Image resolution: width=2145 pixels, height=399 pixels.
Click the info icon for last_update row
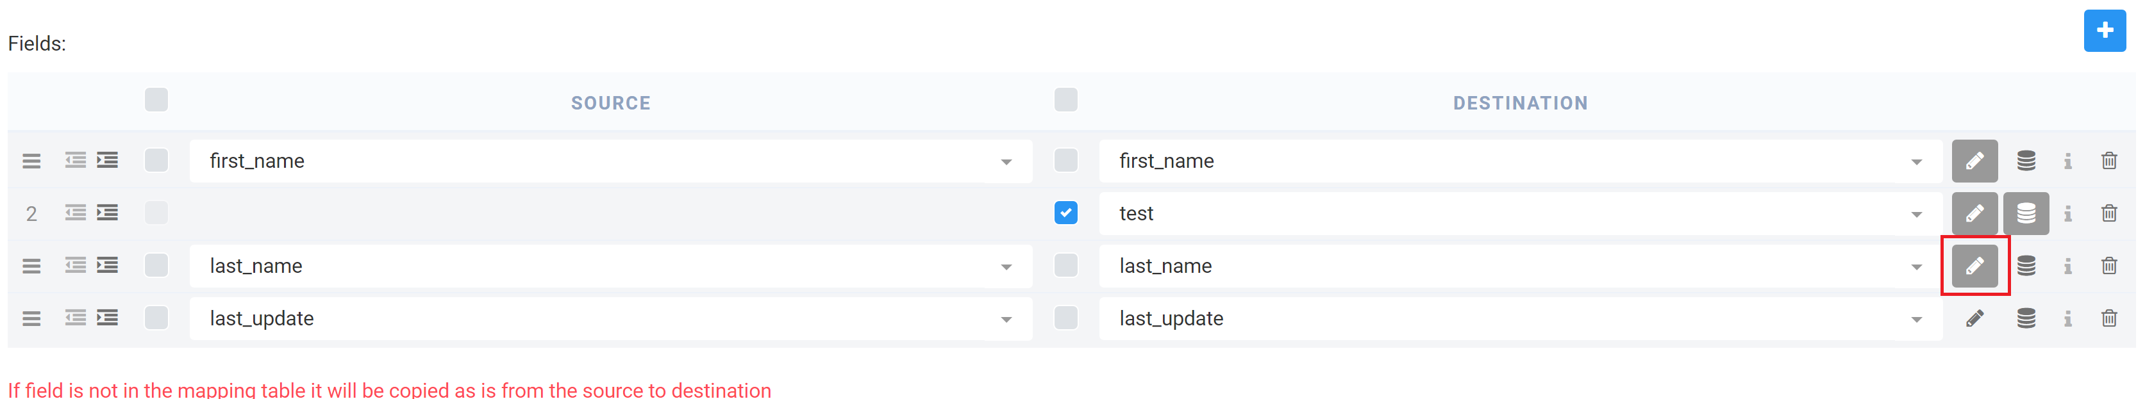click(x=2067, y=318)
